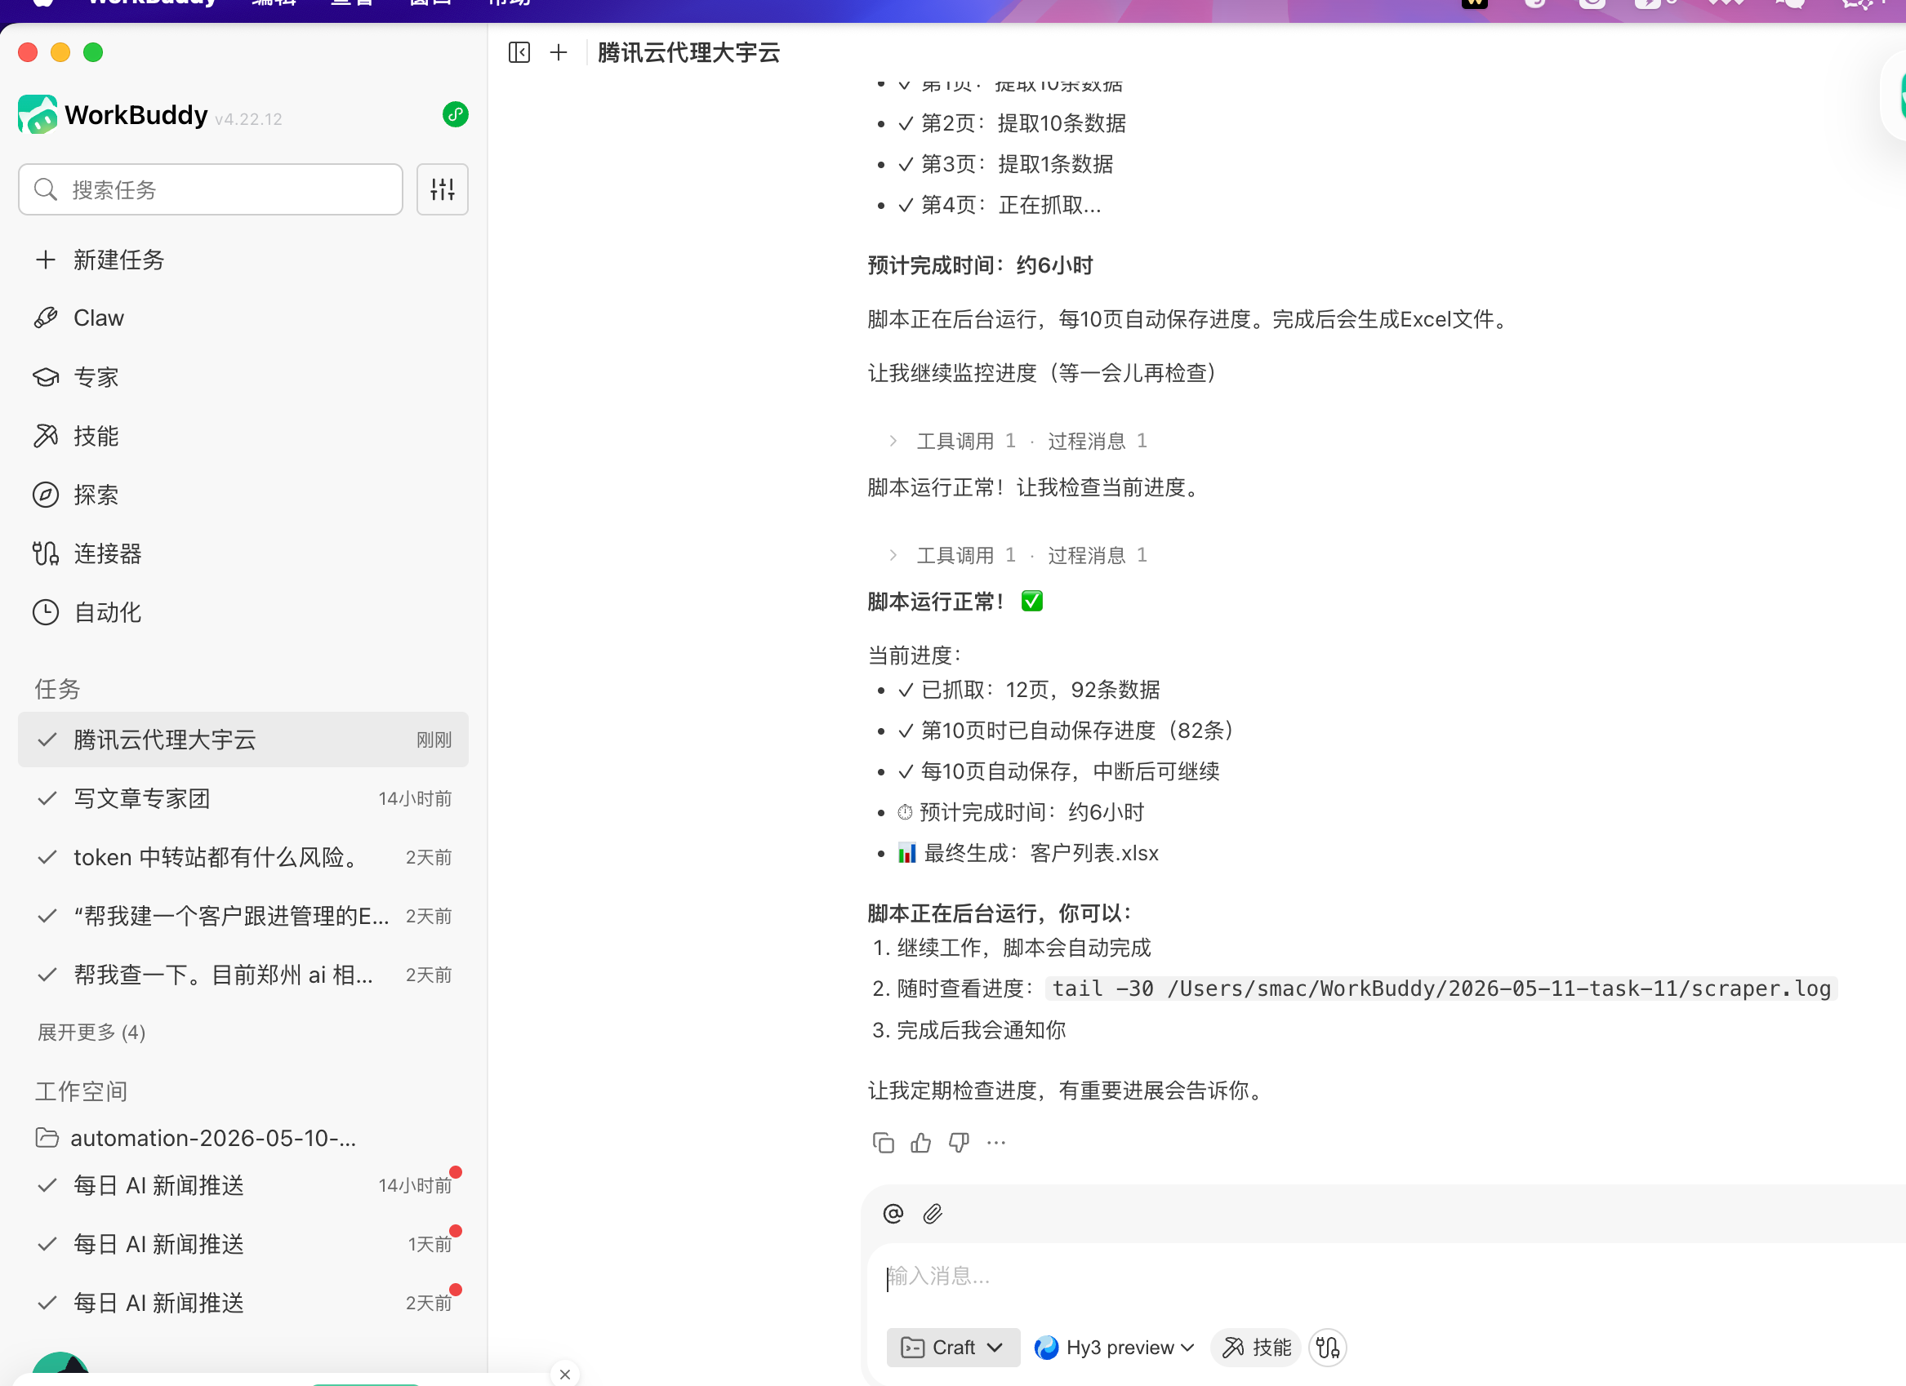Collapse the sidebar panel icon
This screenshot has height=1386, width=1906.
[519, 52]
